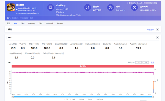Collapse the FPS section panel
The width and height of the screenshot is (165, 101).
(157, 37)
